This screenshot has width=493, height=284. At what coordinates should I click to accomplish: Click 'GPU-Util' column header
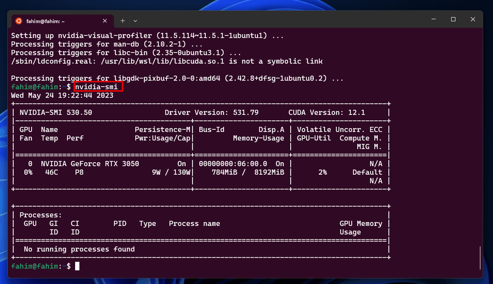click(x=314, y=138)
